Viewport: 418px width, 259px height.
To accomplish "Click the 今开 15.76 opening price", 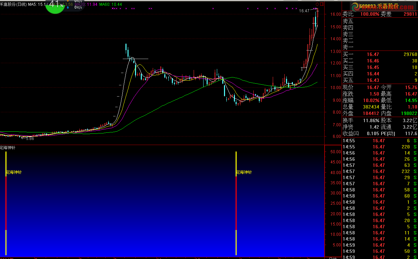I will click(411, 87).
